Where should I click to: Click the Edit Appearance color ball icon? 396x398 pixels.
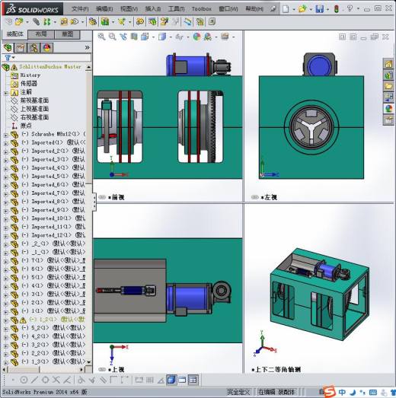[x=196, y=37]
